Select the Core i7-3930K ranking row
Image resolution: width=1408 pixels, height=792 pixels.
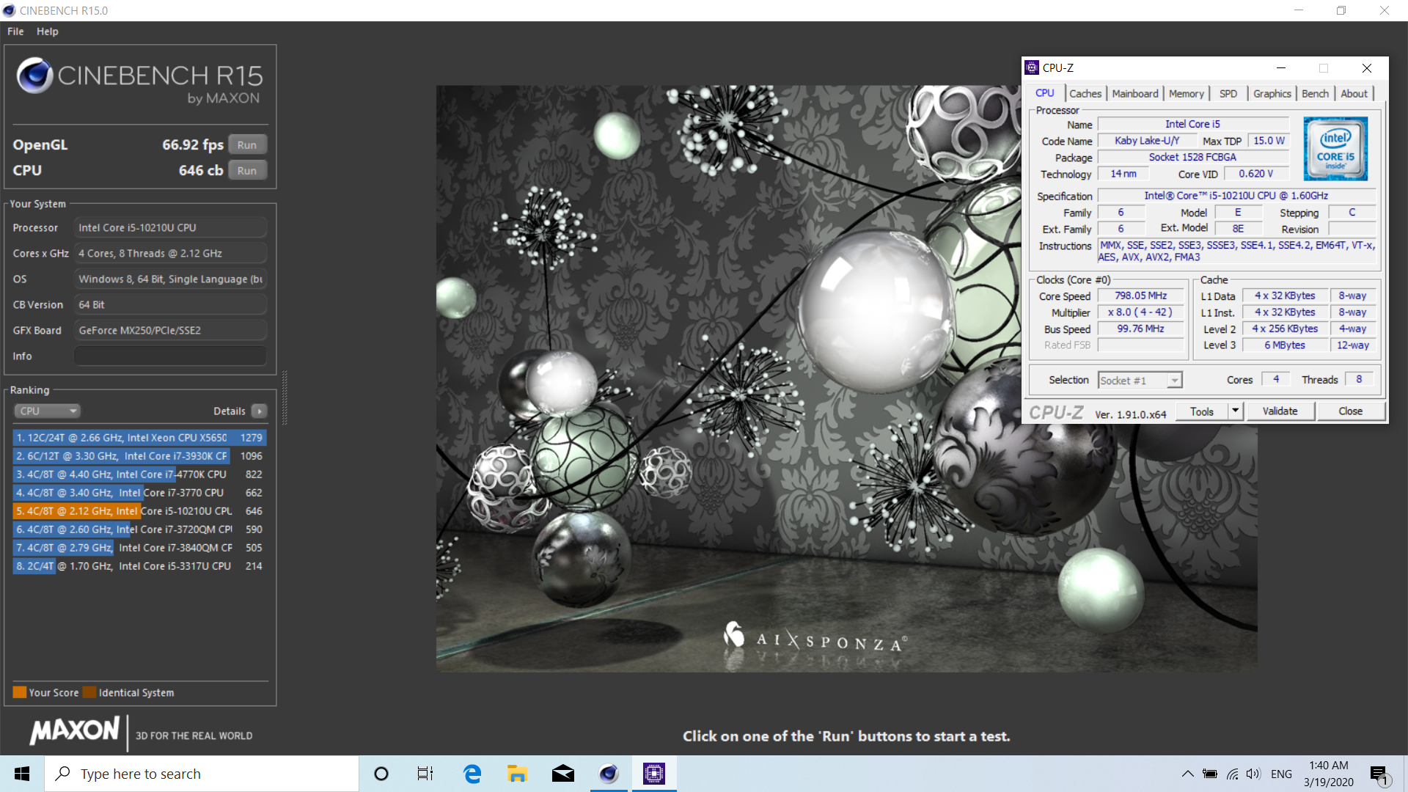coord(139,455)
